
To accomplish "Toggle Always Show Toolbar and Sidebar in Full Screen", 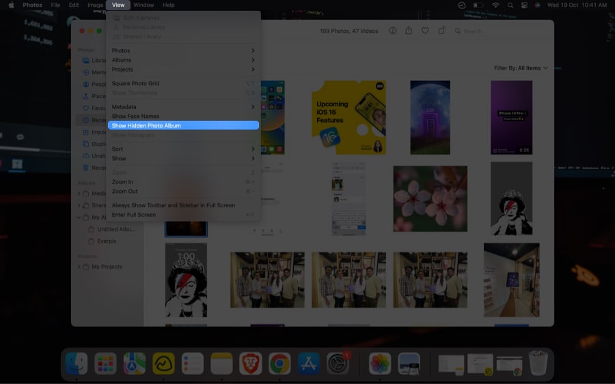I will coord(183,205).
